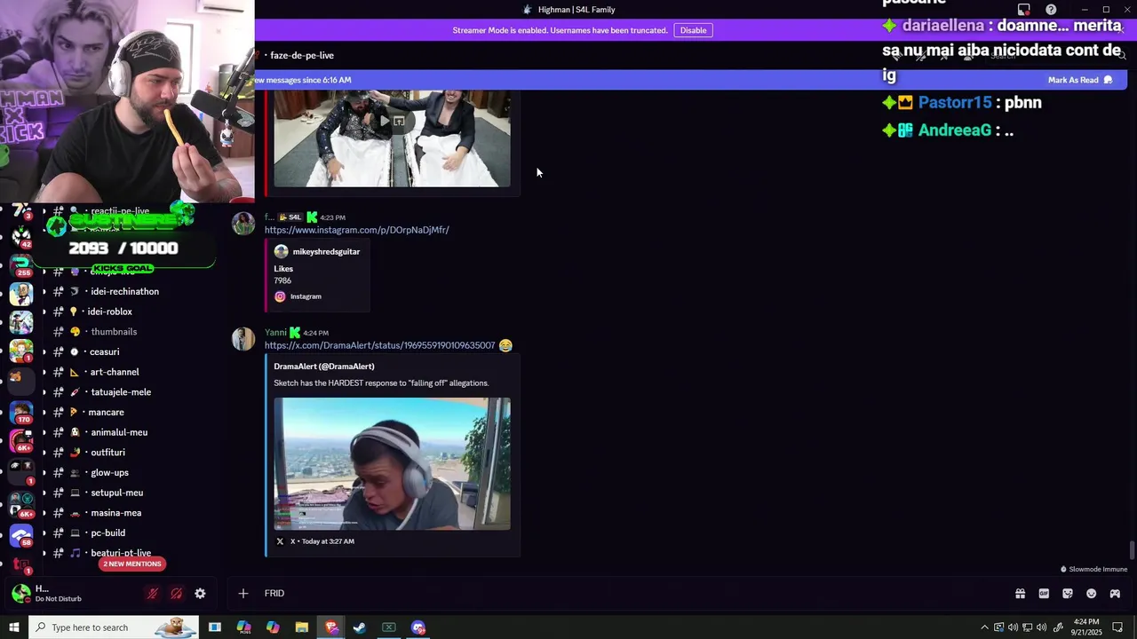This screenshot has height=639, width=1137.
Task: Open Discord user settings gear
Action: click(200, 594)
